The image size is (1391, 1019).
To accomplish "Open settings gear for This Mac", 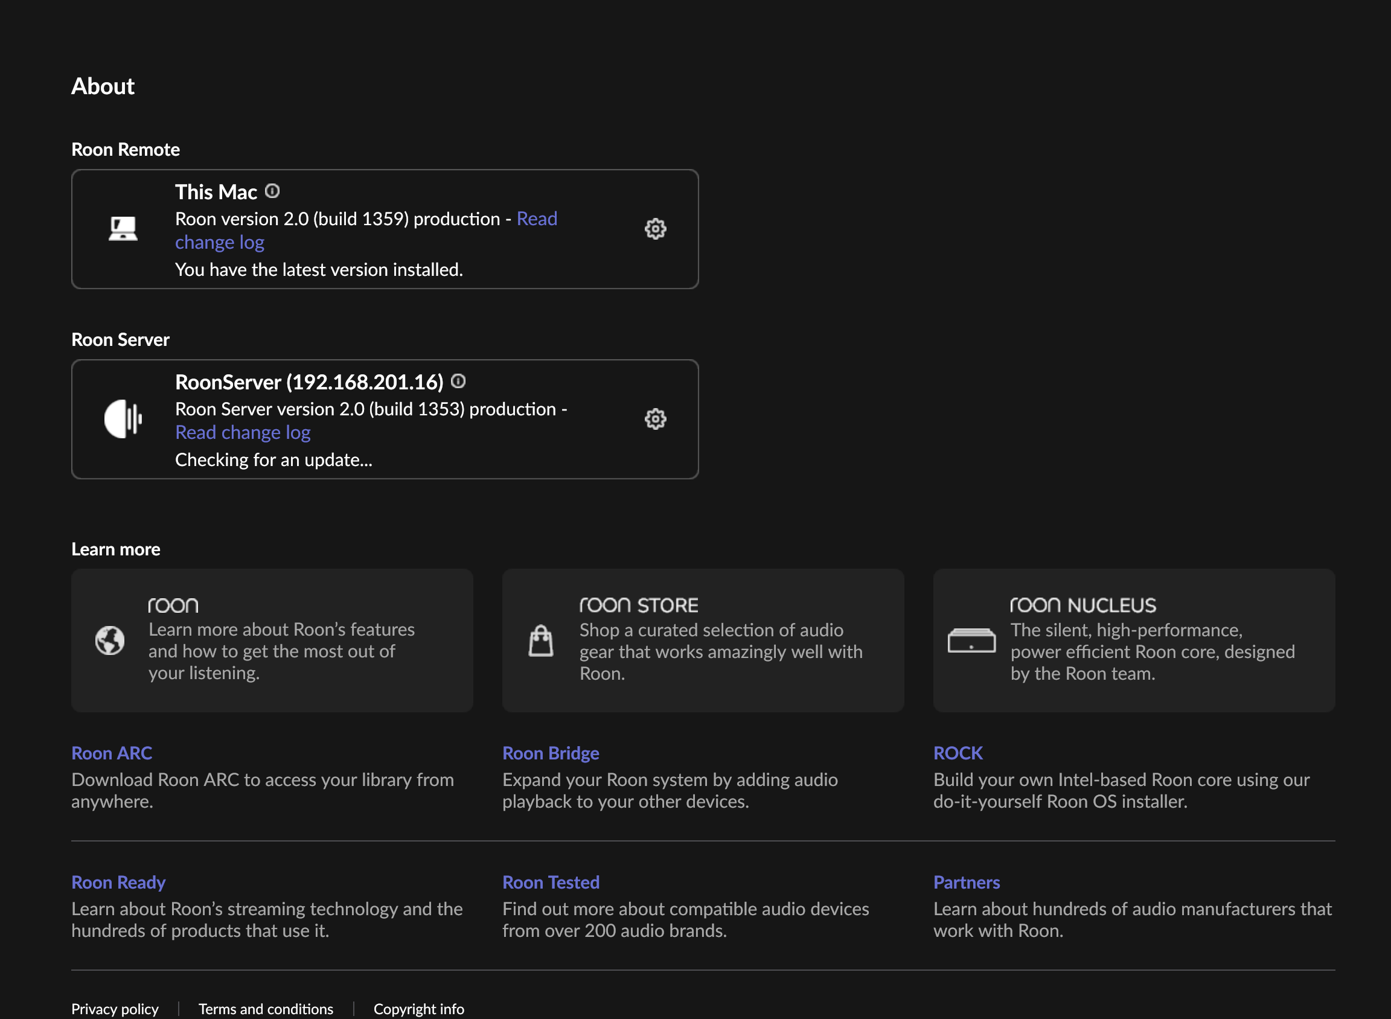I will click(x=655, y=229).
